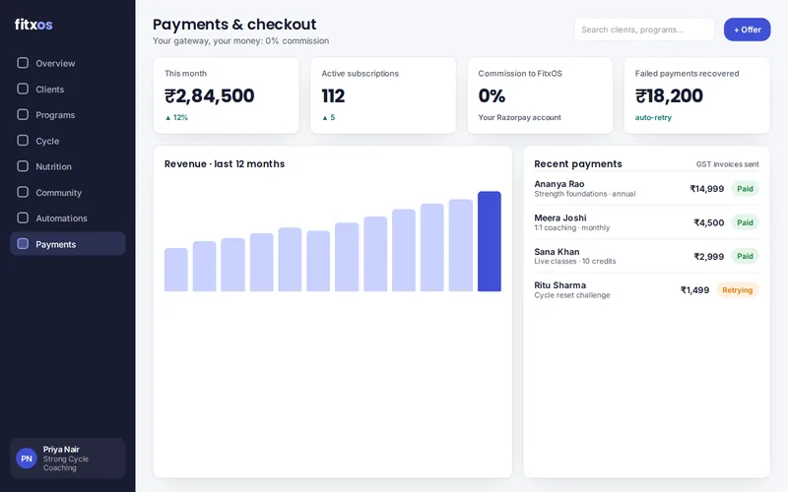788x492 pixels.
Task: Click the Commission to FitxOS card
Action: pyautogui.click(x=540, y=95)
